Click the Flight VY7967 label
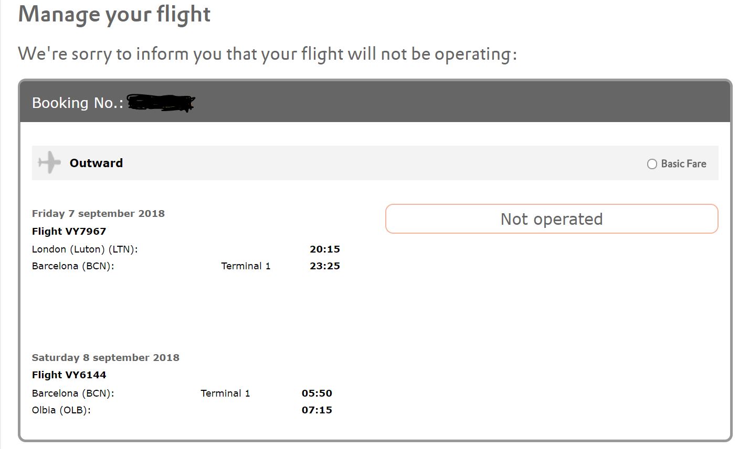The width and height of the screenshot is (749, 449). pyautogui.click(x=69, y=231)
